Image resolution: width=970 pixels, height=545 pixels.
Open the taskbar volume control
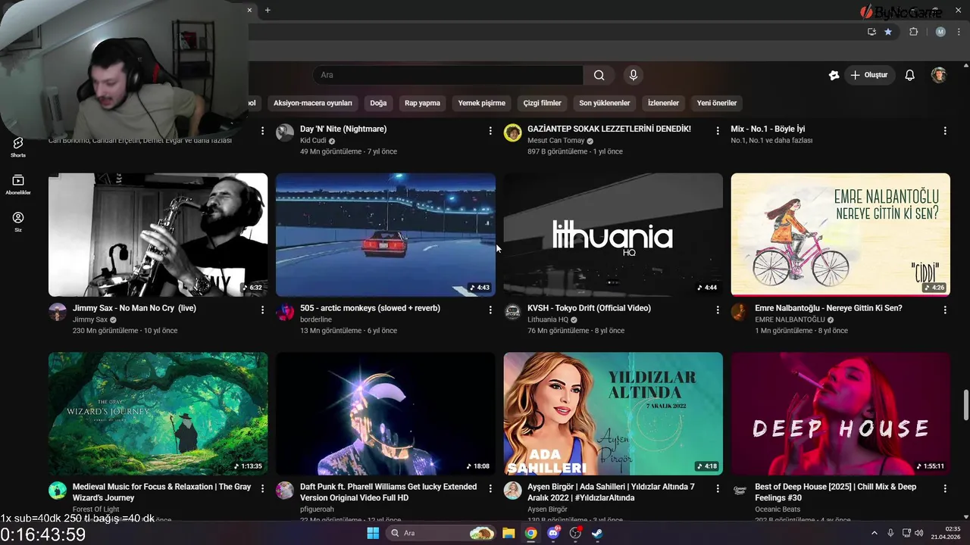(x=918, y=533)
